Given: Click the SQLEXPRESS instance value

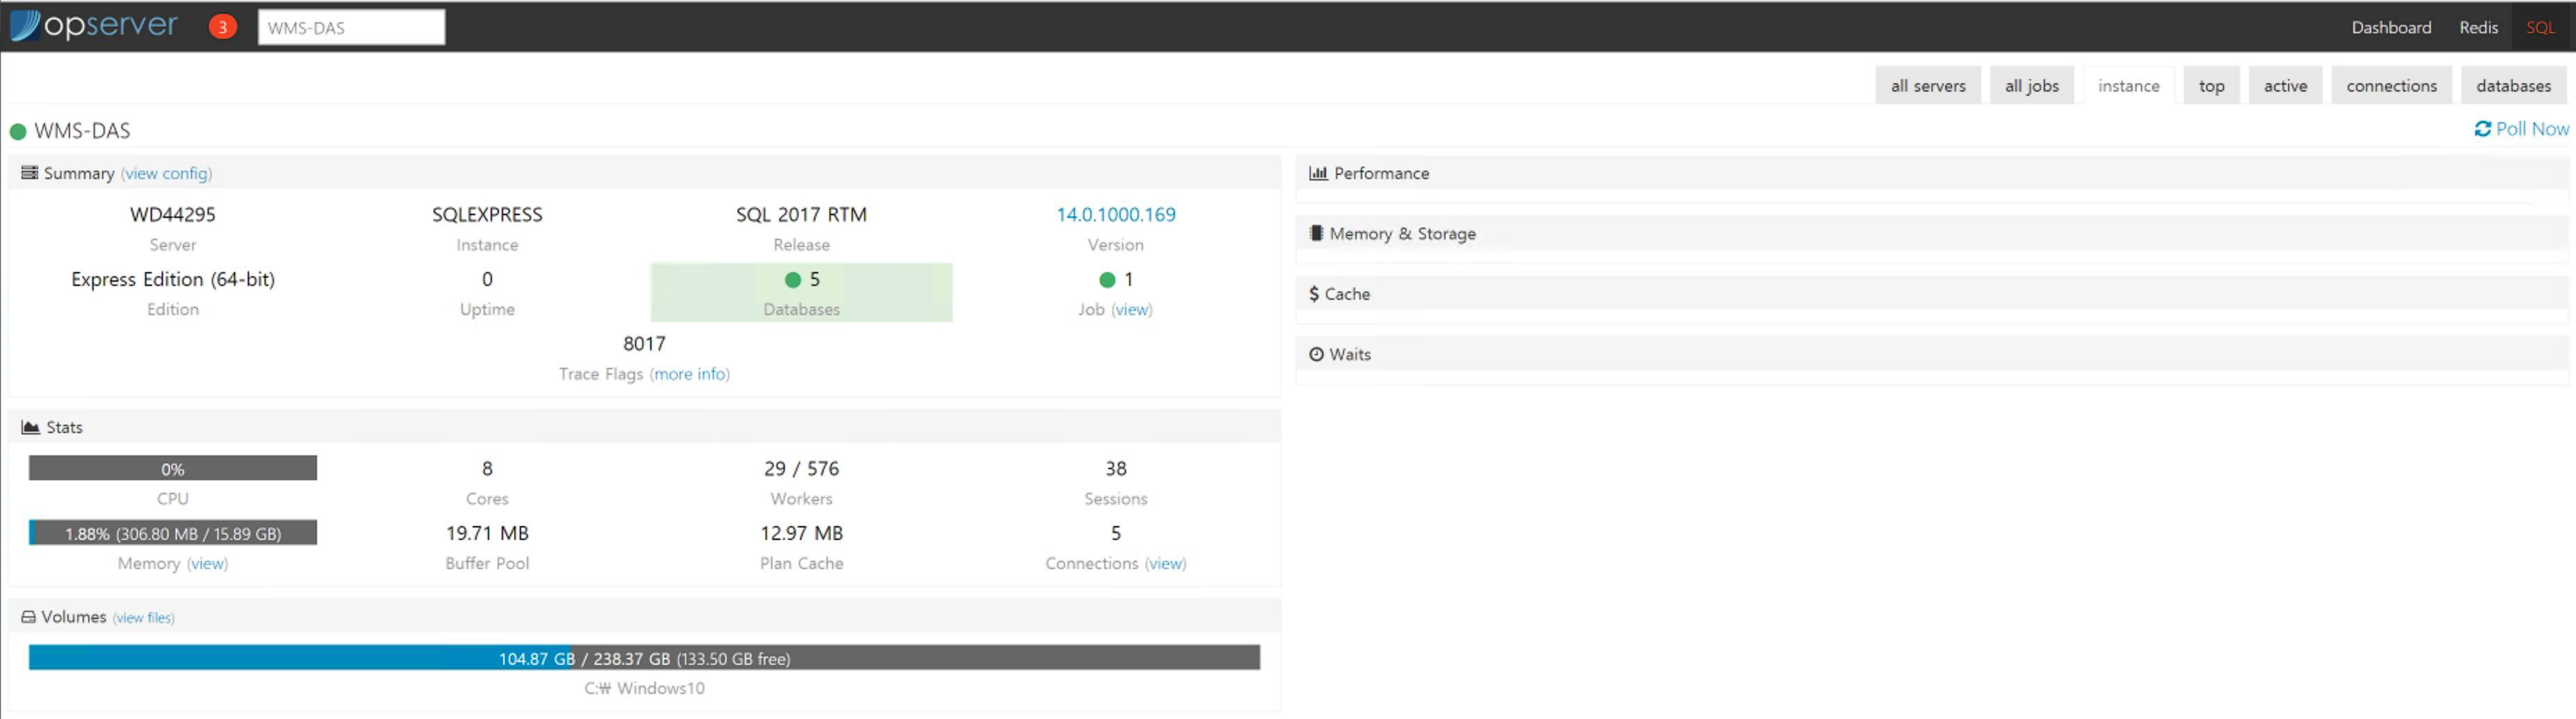Looking at the screenshot, I should pyautogui.click(x=487, y=215).
